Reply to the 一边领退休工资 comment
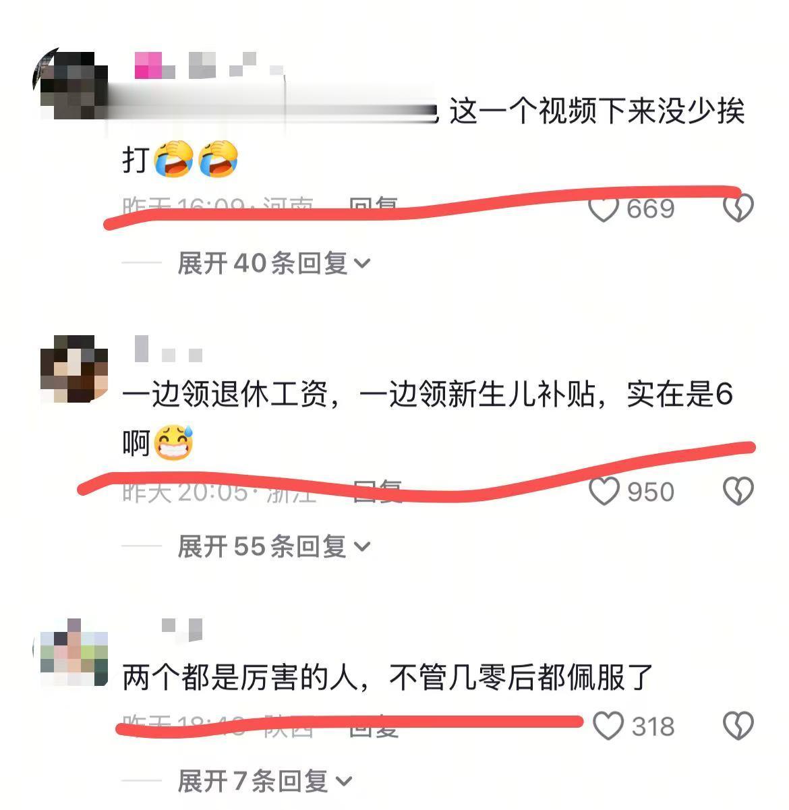Viewport: 789px width, 810px height. pos(377,490)
